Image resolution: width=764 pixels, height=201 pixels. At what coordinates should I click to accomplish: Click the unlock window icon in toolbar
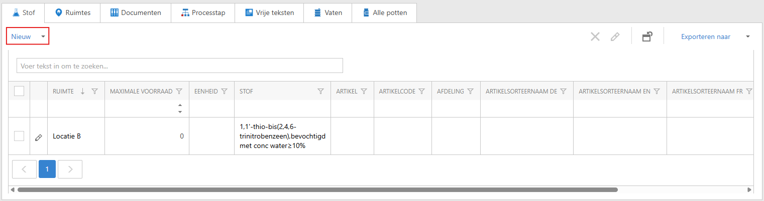pyautogui.click(x=647, y=36)
